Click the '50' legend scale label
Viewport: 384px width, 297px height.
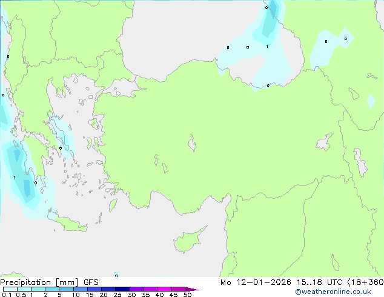(187, 295)
